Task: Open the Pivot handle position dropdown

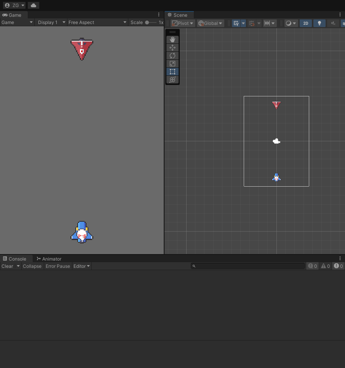Action: (x=183, y=23)
